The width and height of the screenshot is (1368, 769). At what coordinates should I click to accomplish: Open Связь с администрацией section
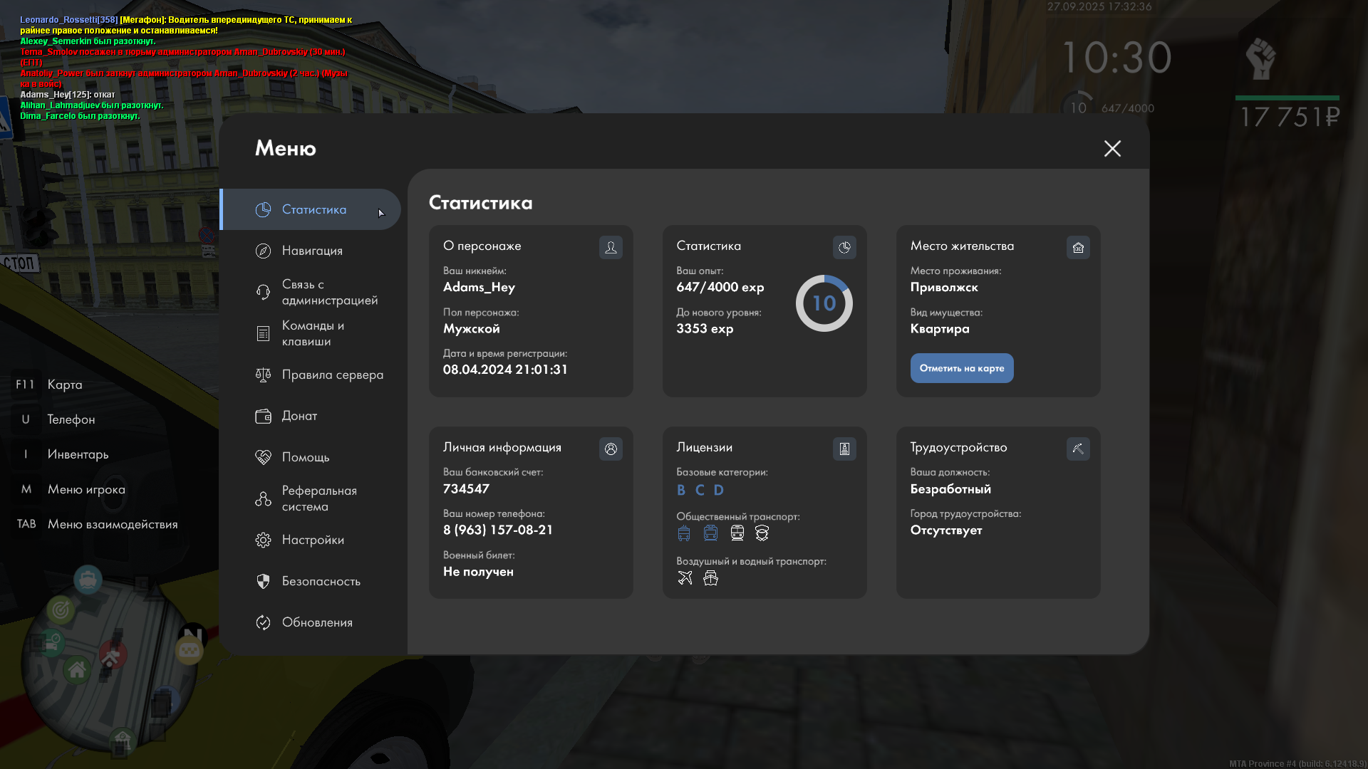(329, 292)
